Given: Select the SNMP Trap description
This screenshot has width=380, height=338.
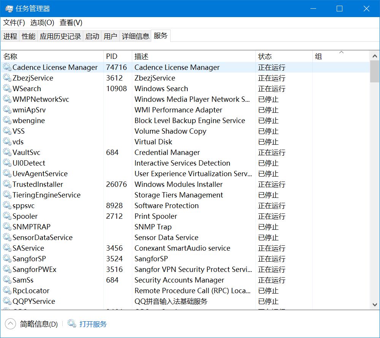Looking at the screenshot, I should pos(153,227).
